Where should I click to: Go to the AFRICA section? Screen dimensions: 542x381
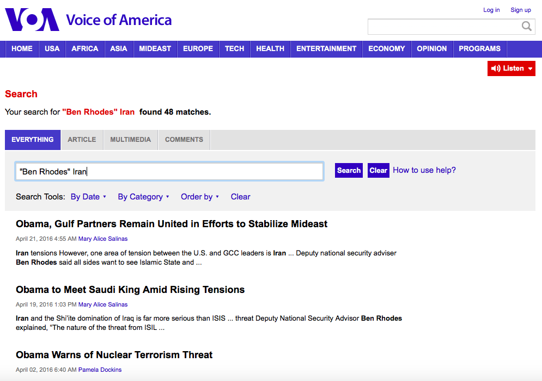coord(84,48)
